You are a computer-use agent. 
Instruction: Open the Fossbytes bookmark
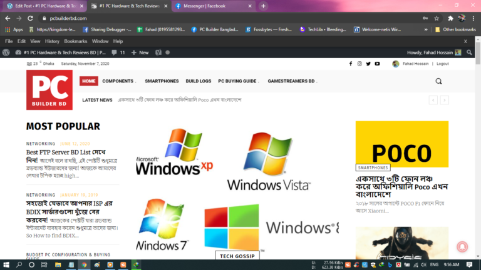269,30
